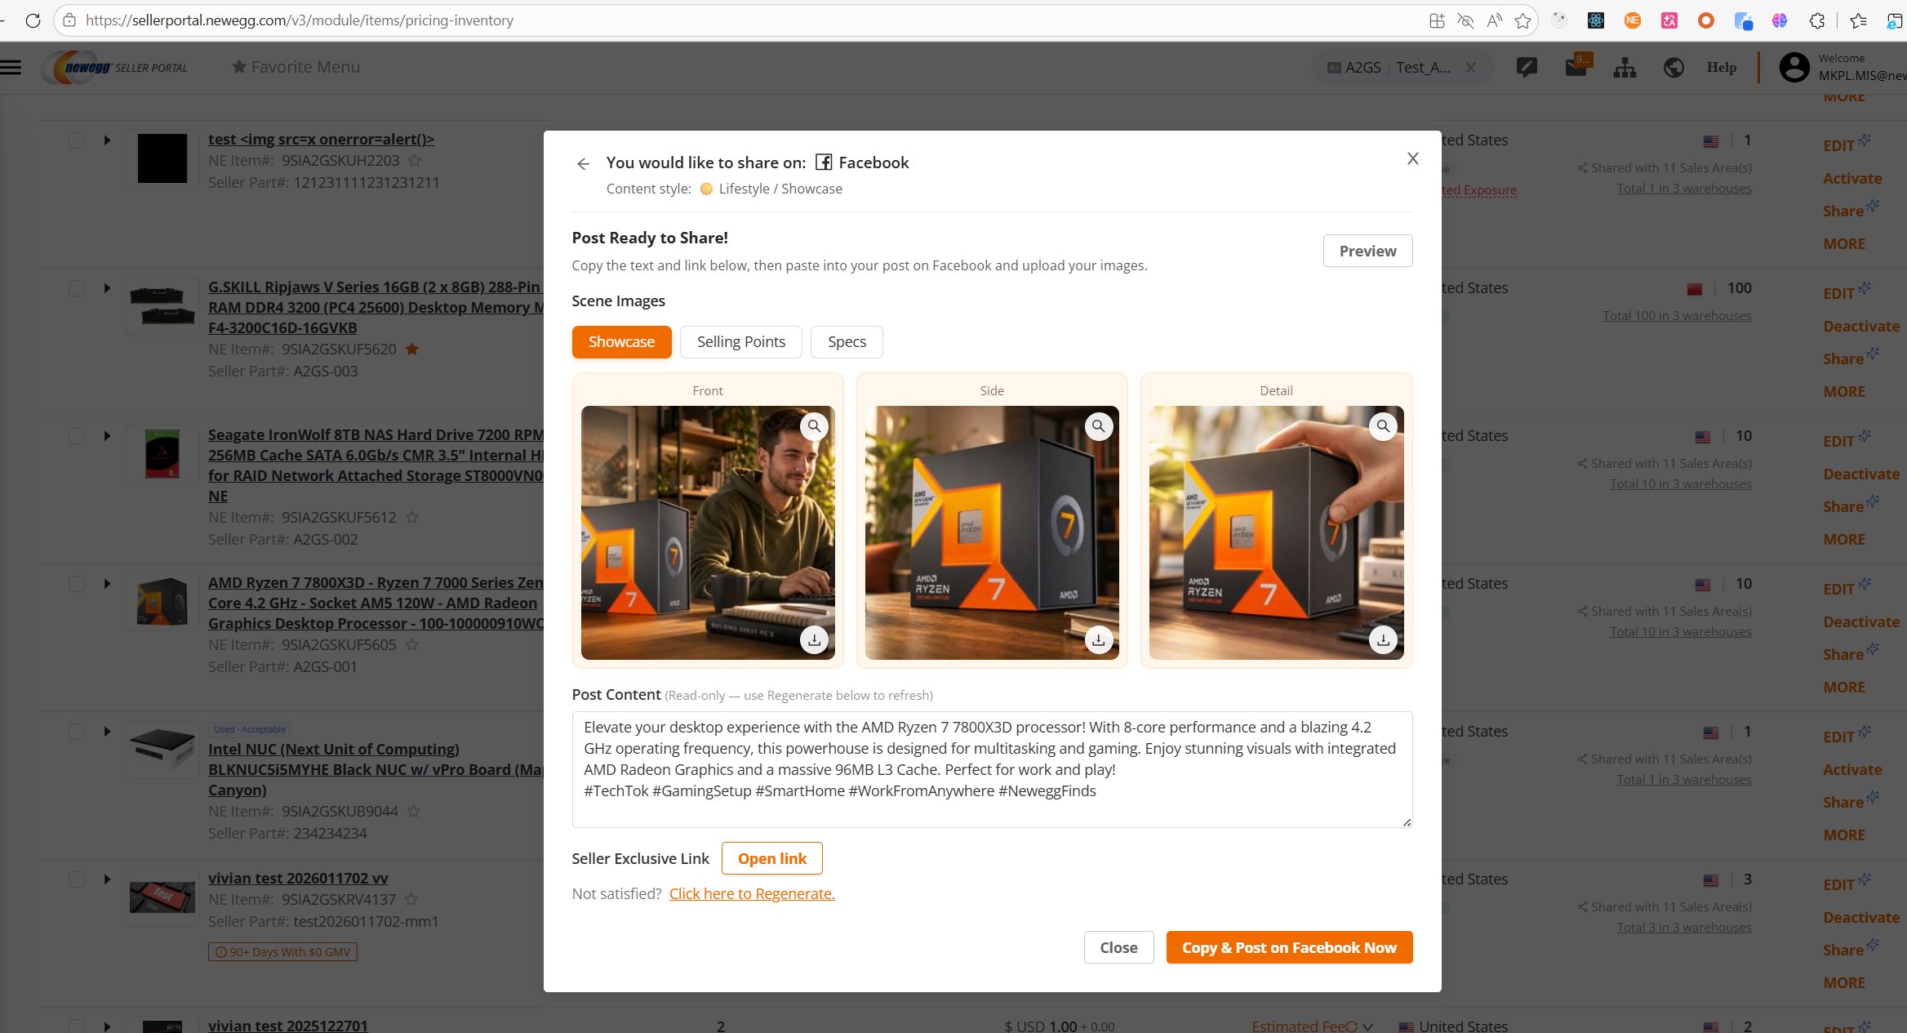Open Total 100 in 3 warehouses link
Image resolution: width=1907 pixels, height=1033 pixels.
[x=1677, y=315]
